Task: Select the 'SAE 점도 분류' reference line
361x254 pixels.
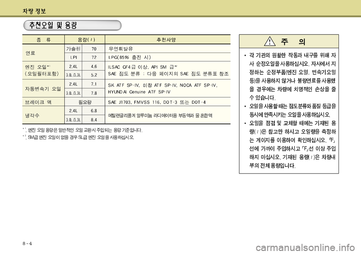Action: point(168,74)
